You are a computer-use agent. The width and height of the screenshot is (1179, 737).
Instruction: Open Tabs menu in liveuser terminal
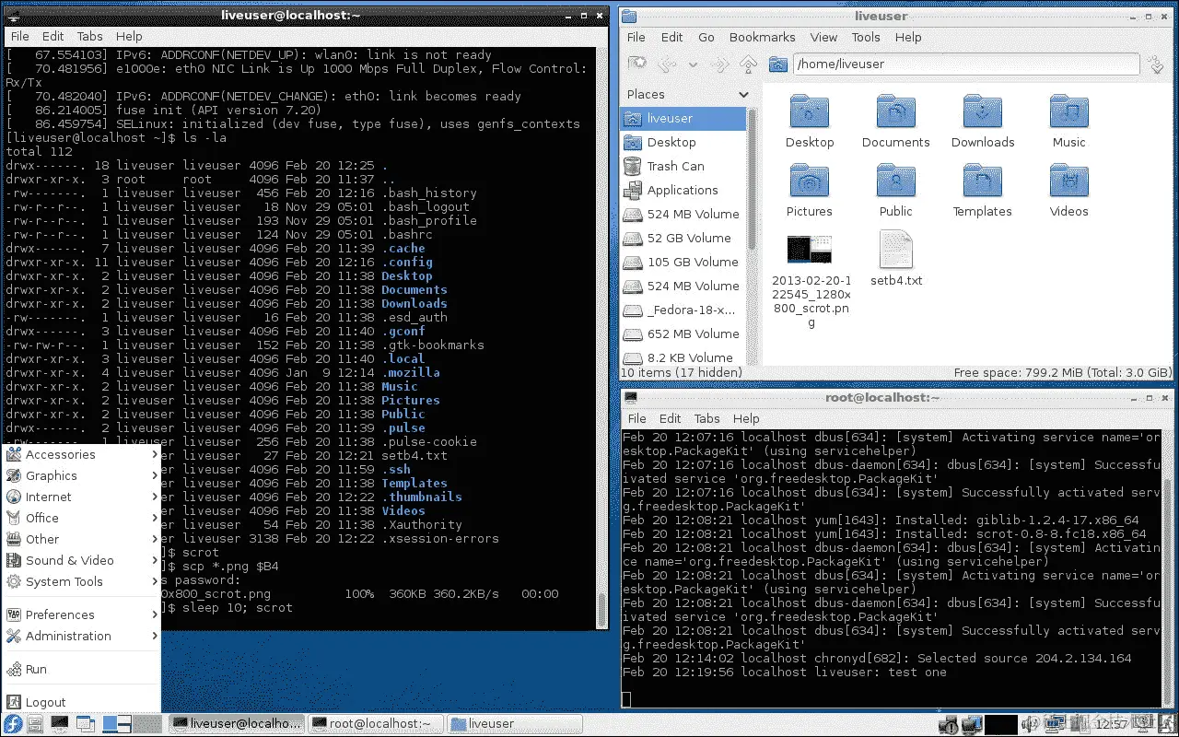pos(89,36)
